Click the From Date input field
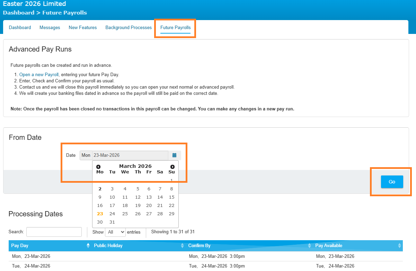This screenshot has width=416, height=271. [130, 155]
